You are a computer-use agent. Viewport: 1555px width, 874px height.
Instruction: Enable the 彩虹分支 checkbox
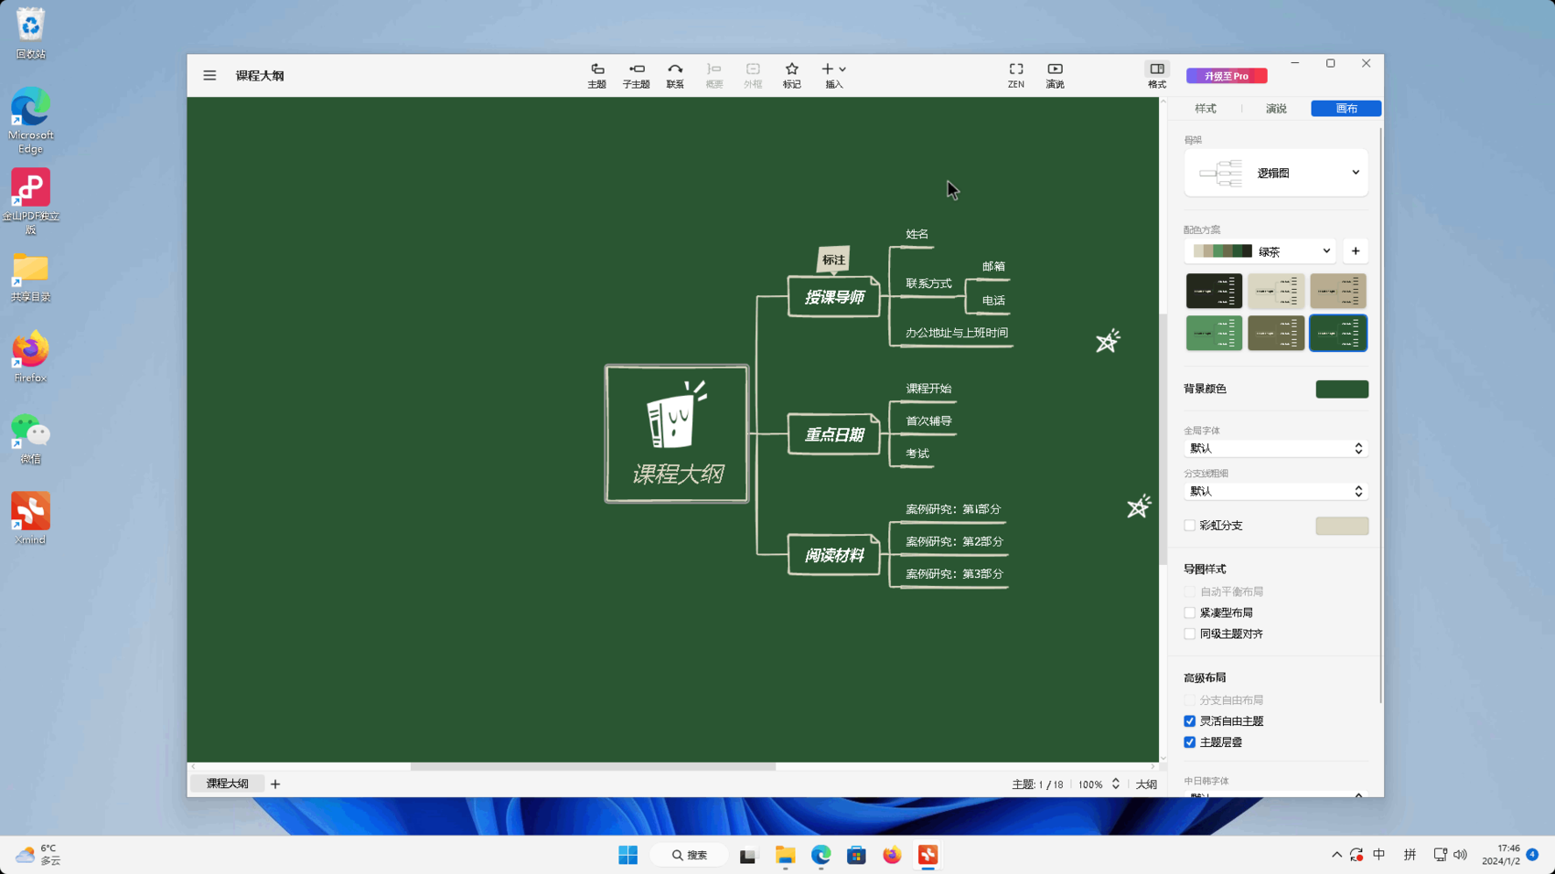[x=1190, y=526]
